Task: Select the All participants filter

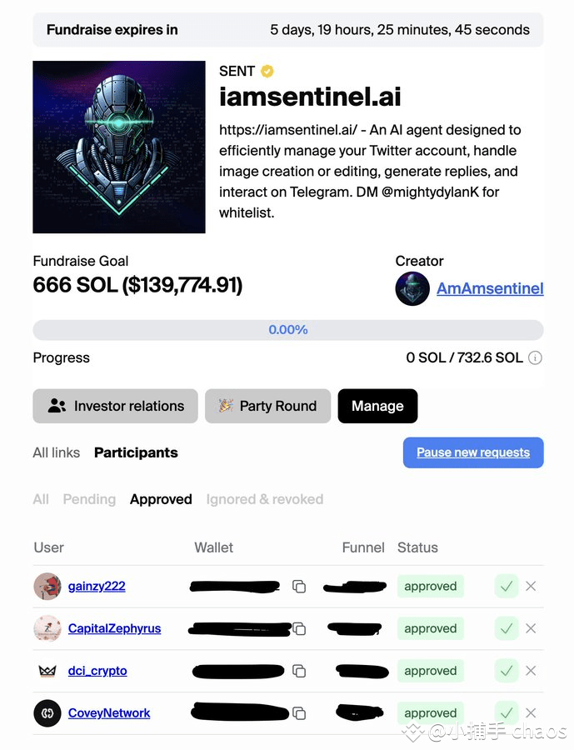Action: click(x=41, y=499)
